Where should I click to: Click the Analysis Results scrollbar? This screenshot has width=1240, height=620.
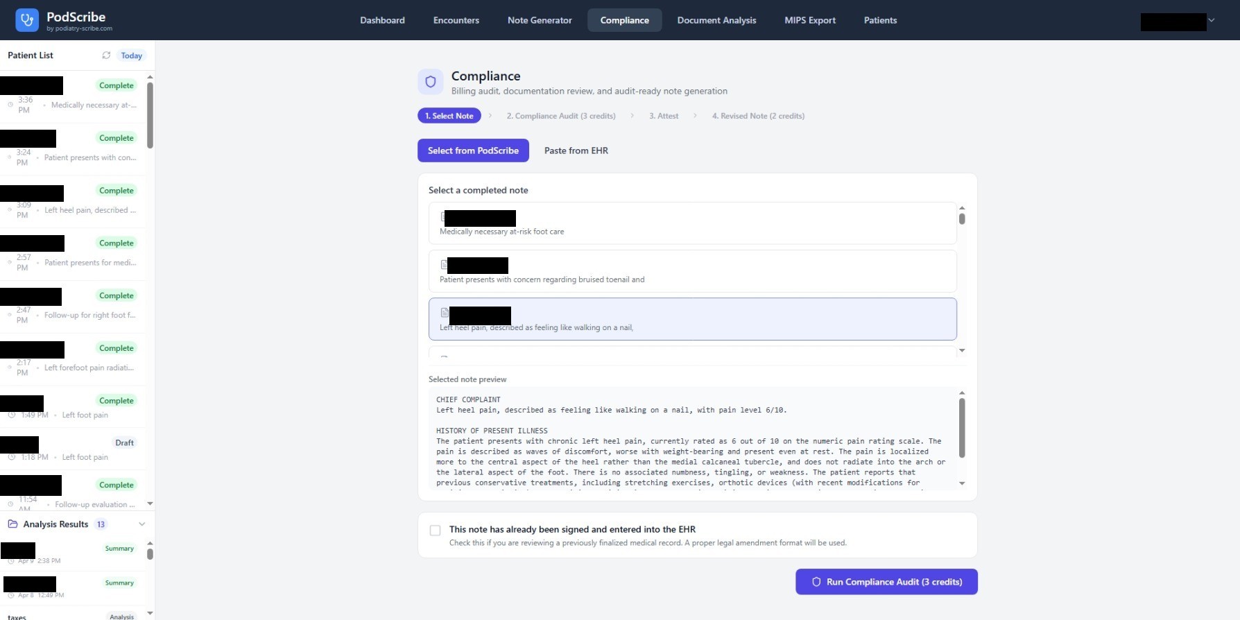click(150, 554)
